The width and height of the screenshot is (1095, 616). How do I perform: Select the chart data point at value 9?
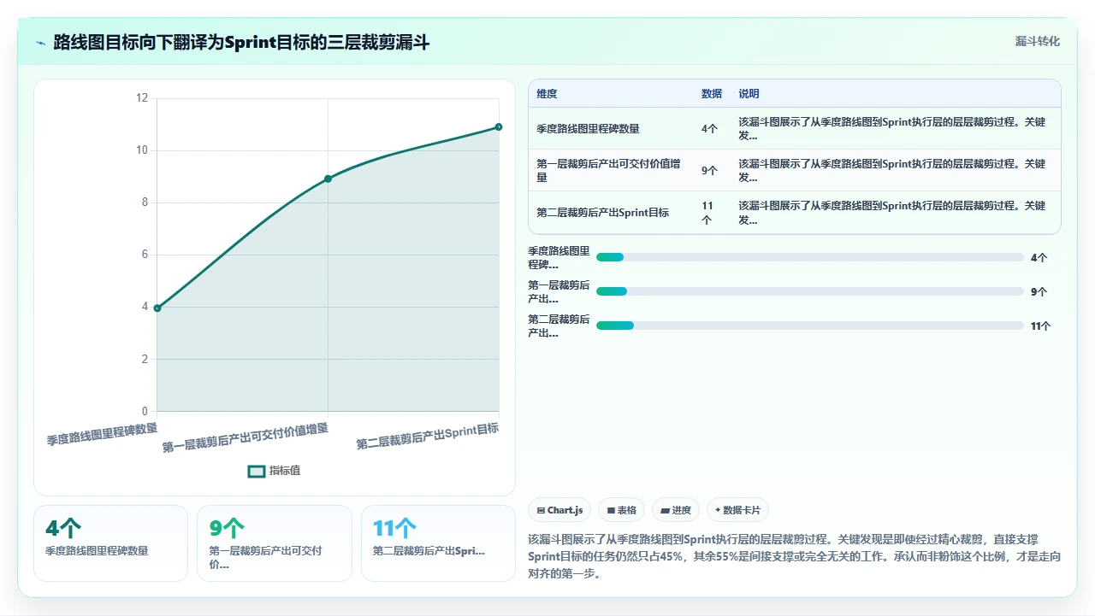click(328, 179)
